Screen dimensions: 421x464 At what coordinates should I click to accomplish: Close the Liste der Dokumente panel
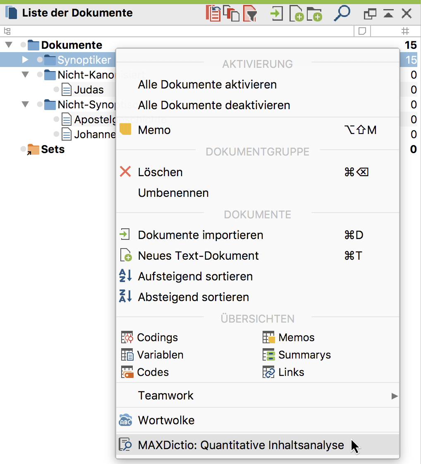(x=407, y=13)
